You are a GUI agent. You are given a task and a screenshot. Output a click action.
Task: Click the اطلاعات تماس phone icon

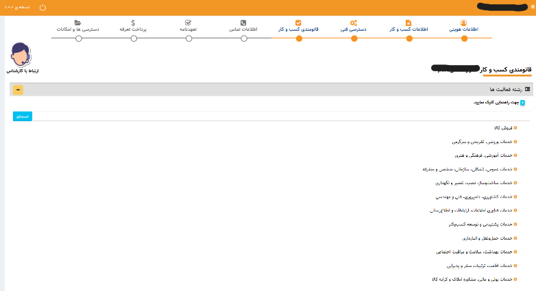244,23
